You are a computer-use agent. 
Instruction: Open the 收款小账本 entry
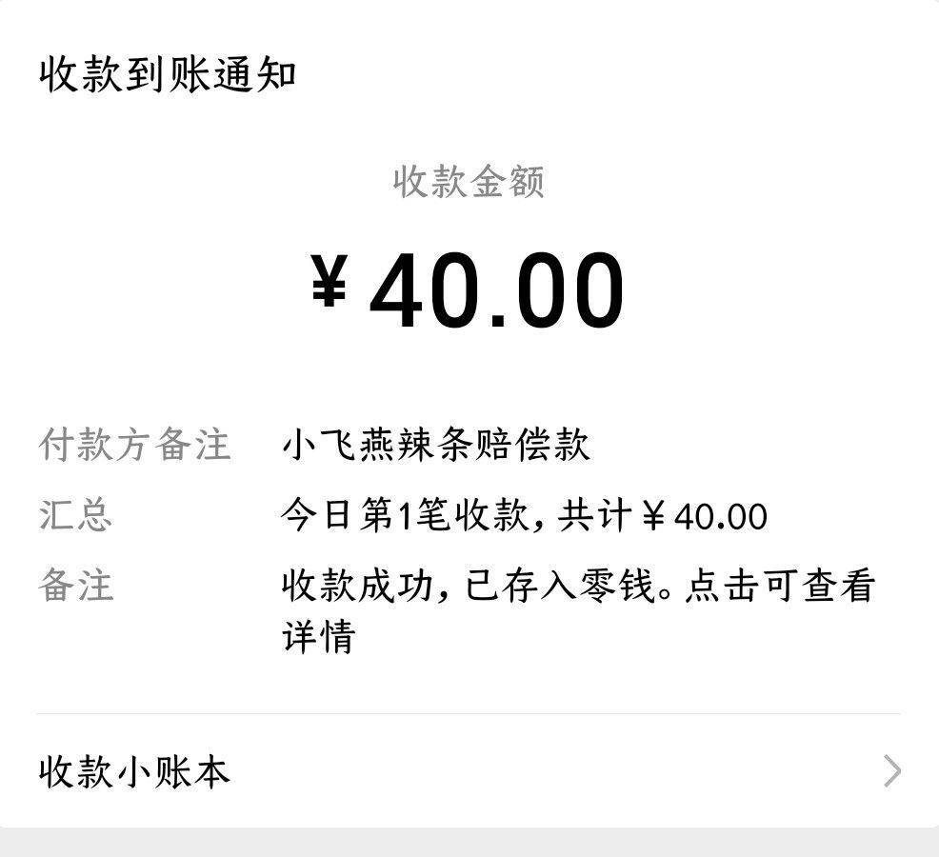(x=134, y=771)
